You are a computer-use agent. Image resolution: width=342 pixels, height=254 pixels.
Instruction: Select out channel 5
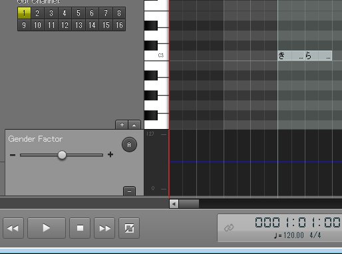click(79, 13)
